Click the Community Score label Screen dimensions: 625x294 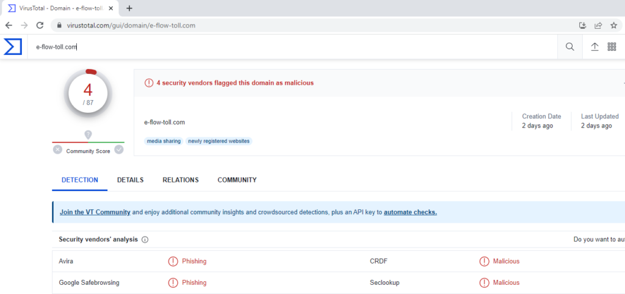click(x=88, y=151)
